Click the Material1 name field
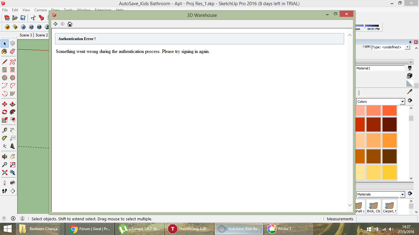The height and width of the screenshot is (235, 419). click(380, 68)
